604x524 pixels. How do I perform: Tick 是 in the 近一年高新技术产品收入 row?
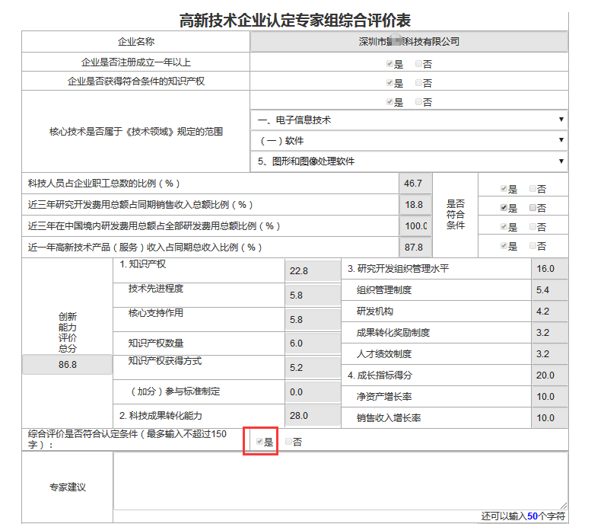[504, 246]
